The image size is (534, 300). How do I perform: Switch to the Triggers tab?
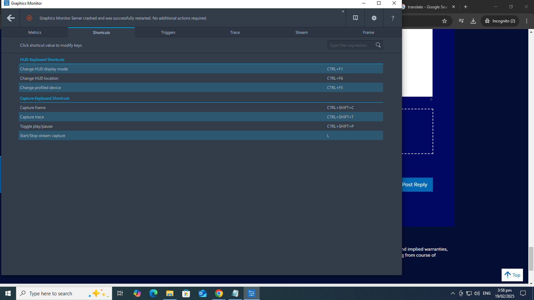pyautogui.click(x=168, y=32)
